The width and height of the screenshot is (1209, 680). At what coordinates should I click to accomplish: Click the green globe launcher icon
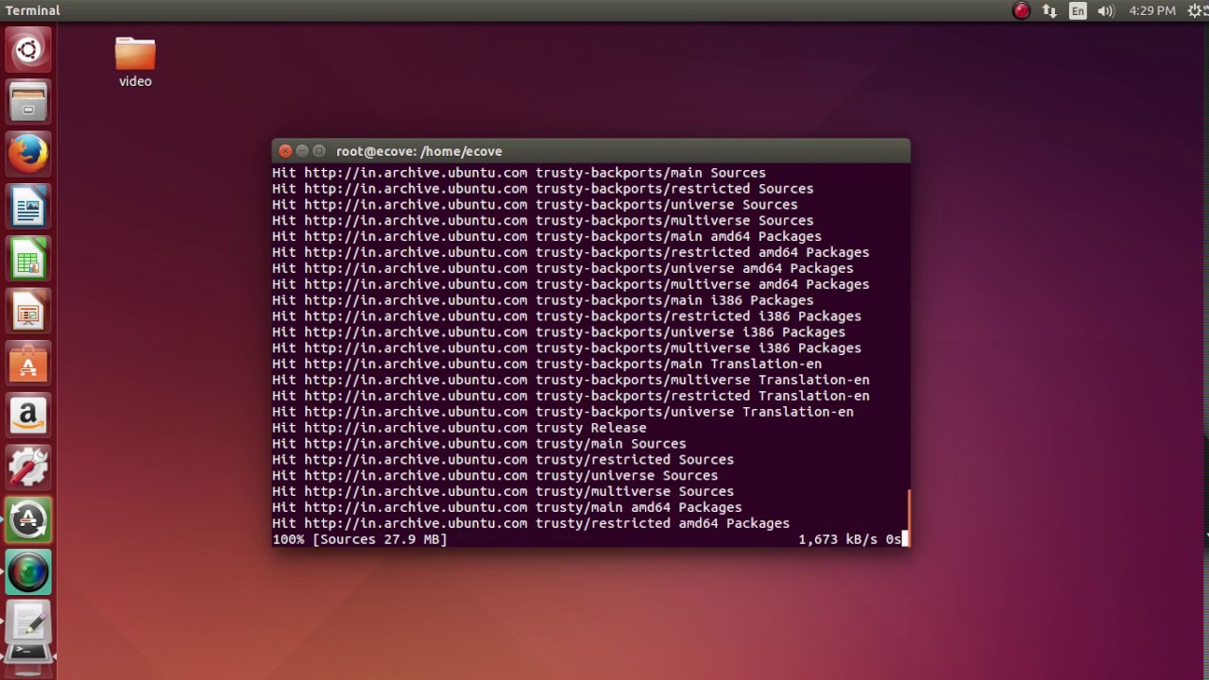(28, 572)
